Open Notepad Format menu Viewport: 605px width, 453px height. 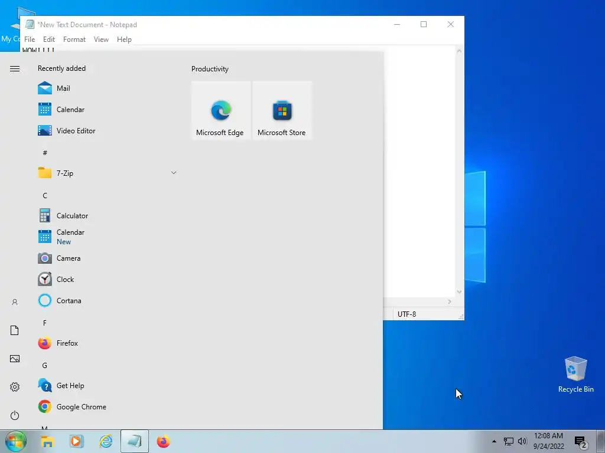coord(74,40)
